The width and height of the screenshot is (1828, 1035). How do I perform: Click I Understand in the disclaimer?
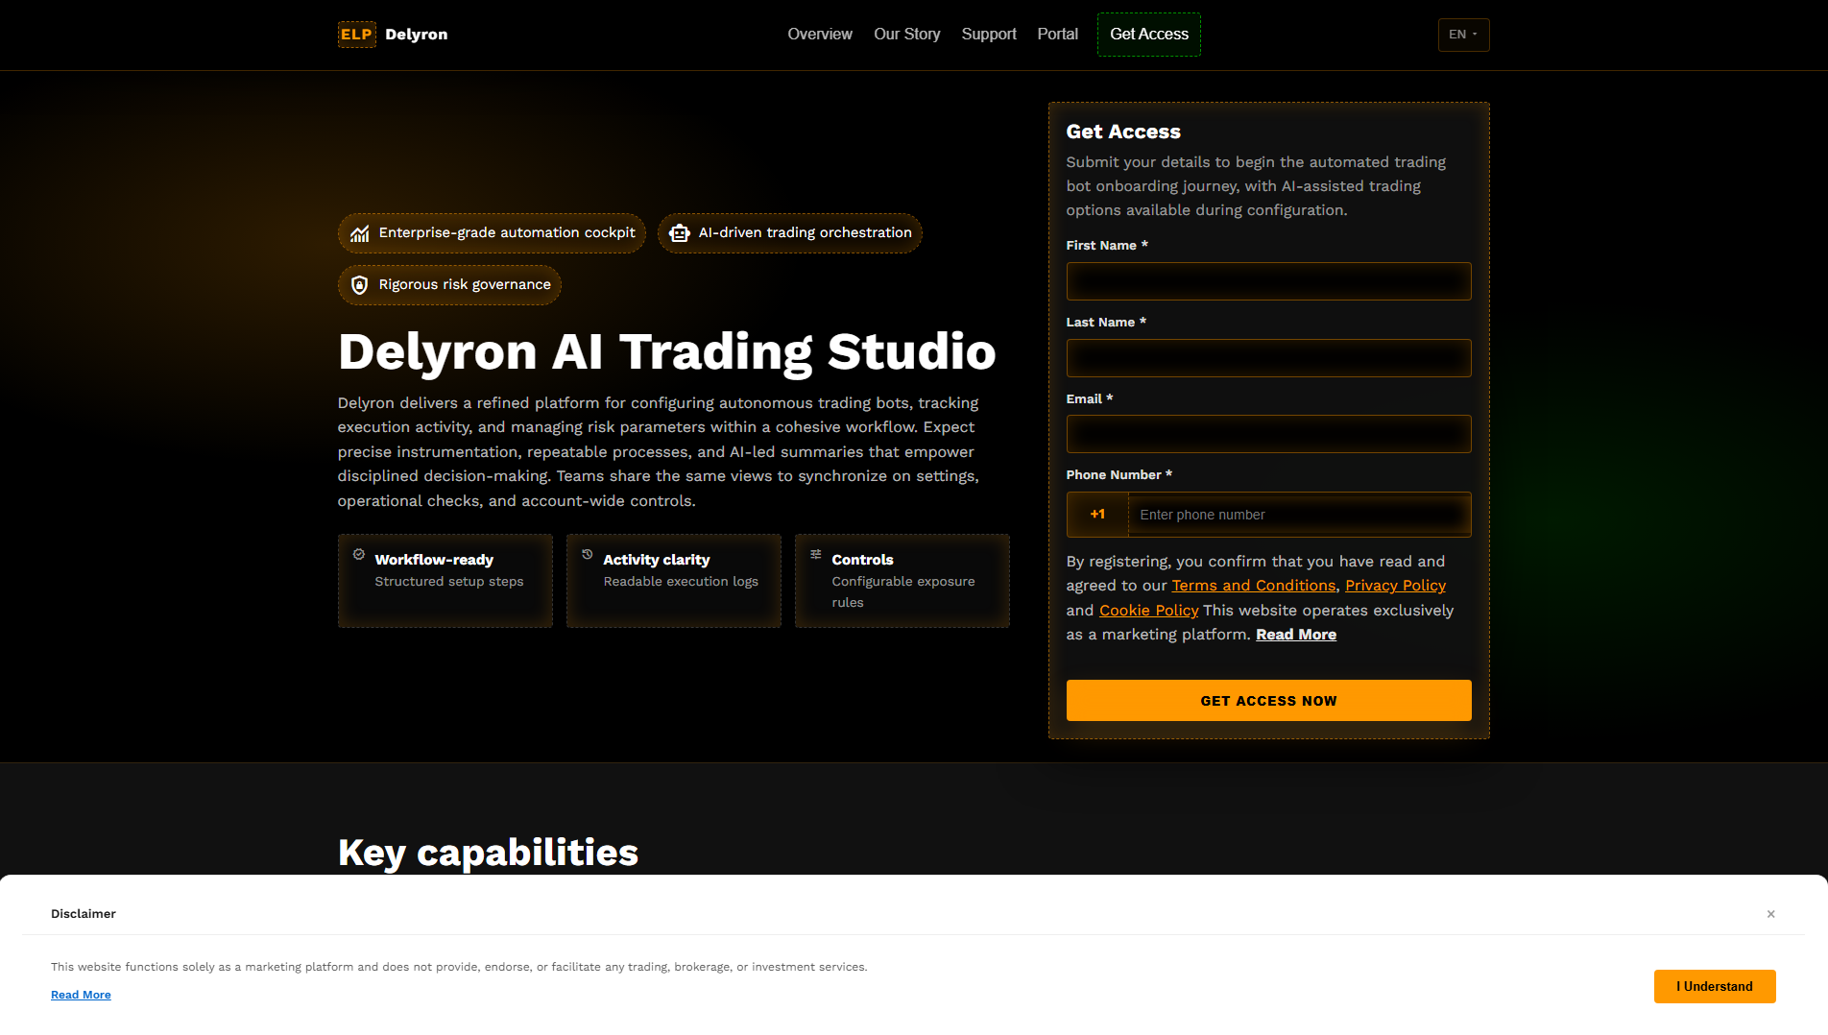coord(1715,987)
